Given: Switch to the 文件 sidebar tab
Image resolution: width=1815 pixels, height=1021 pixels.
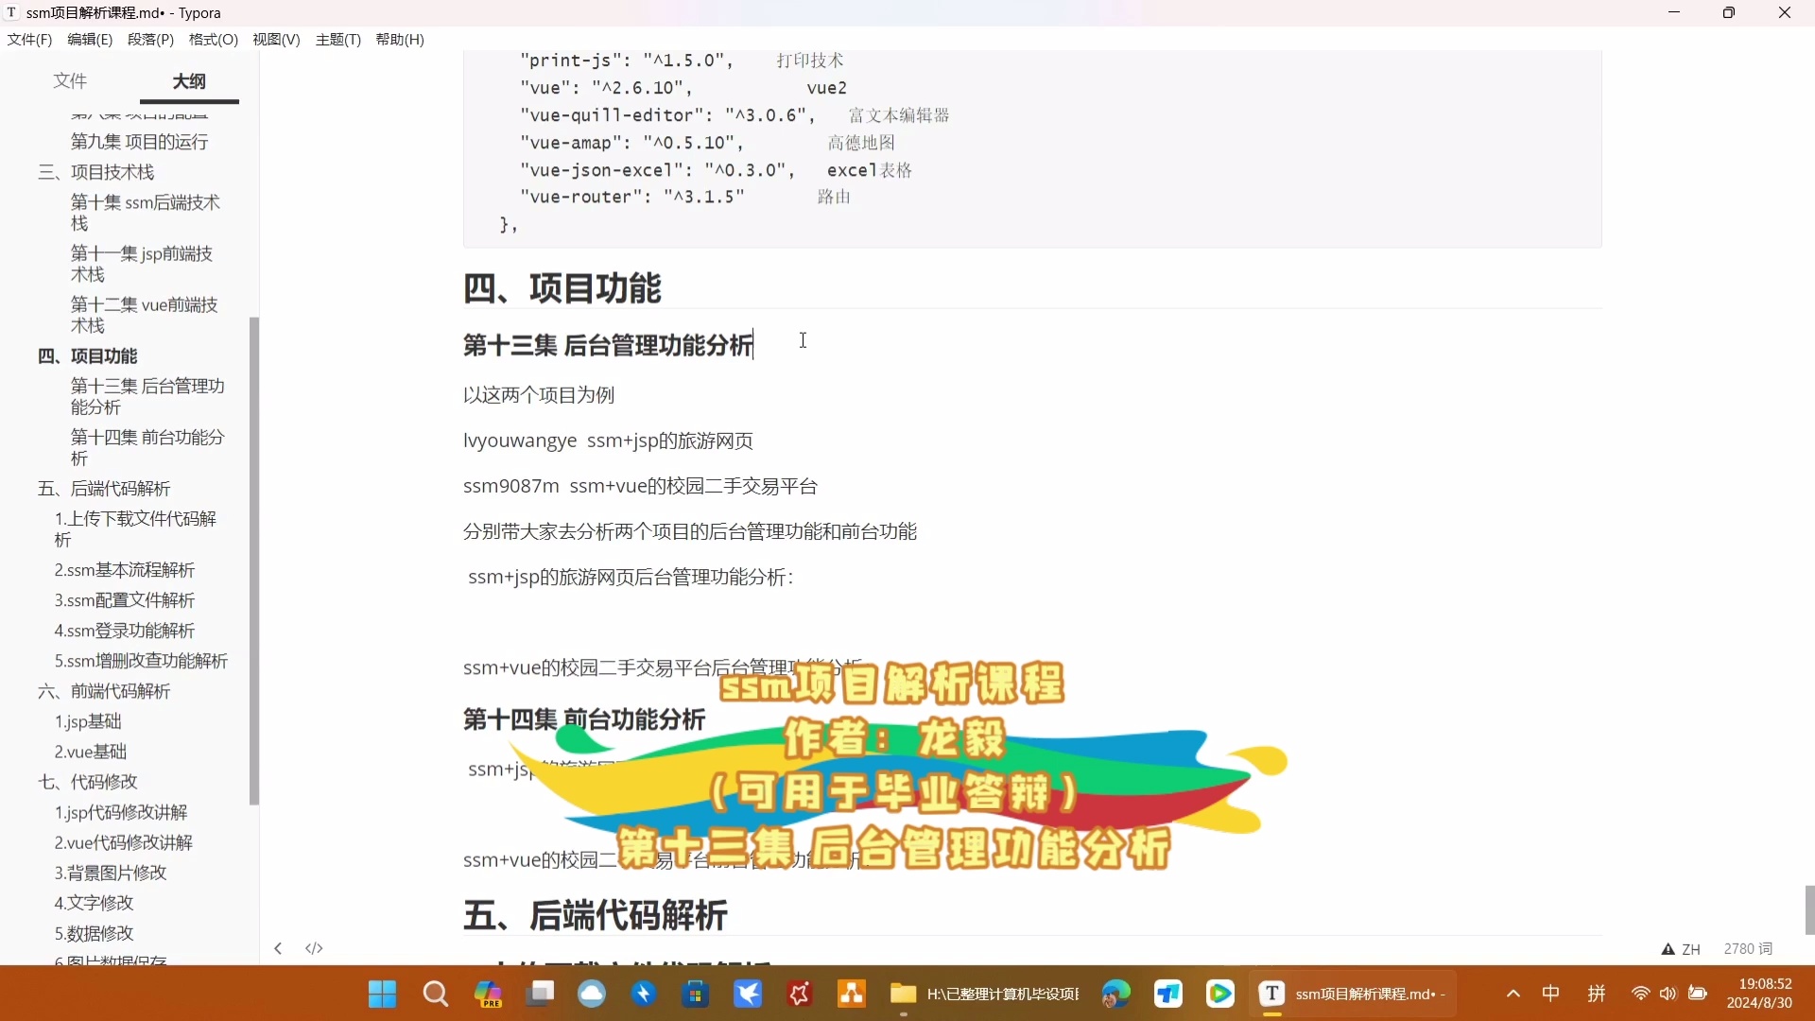Looking at the screenshot, I should click(x=70, y=81).
